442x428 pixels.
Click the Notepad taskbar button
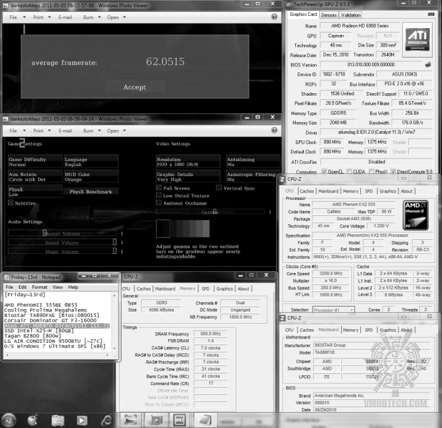click(205, 421)
